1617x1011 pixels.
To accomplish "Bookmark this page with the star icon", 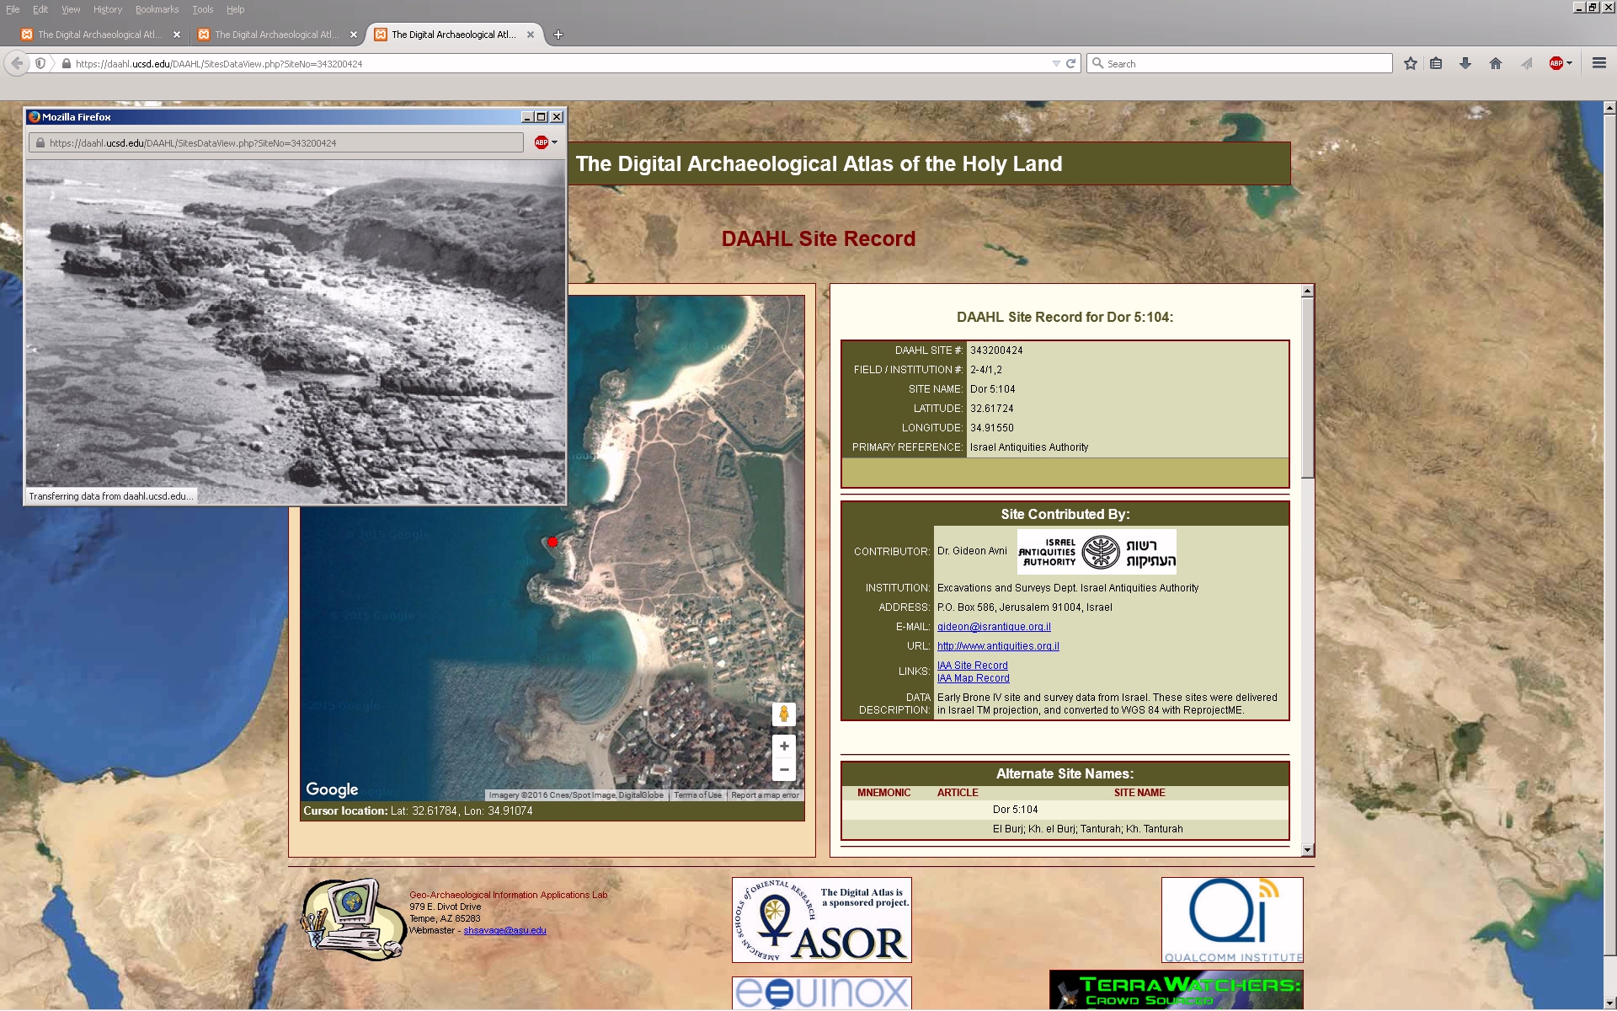I will coord(1411,63).
